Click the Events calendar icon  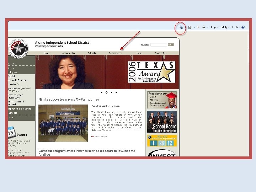click(11, 132)
